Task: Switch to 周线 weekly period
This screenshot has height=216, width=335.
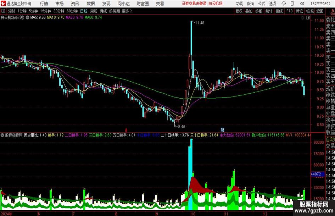Action: click(94, 11)
